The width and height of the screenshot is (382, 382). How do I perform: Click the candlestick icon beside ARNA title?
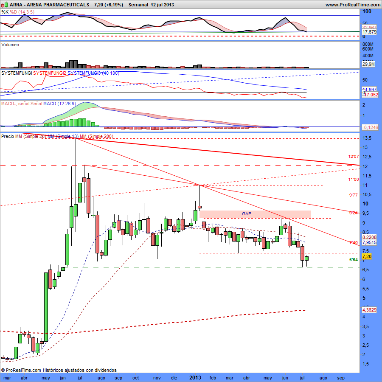pos(5,4)
